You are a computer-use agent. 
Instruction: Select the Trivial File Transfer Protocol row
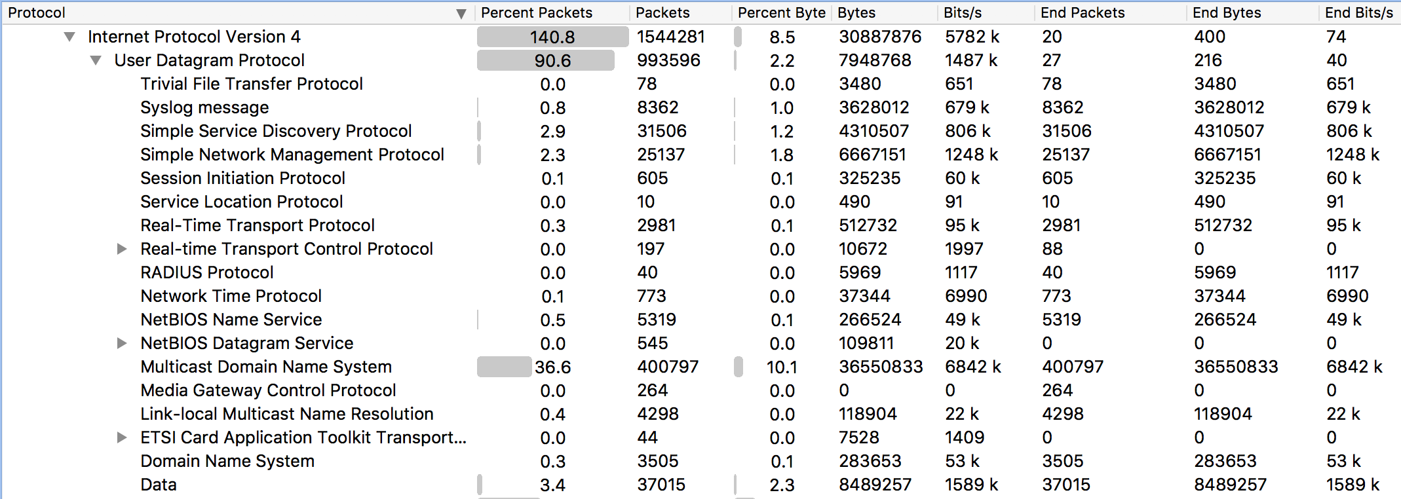[x=252, y=84]
